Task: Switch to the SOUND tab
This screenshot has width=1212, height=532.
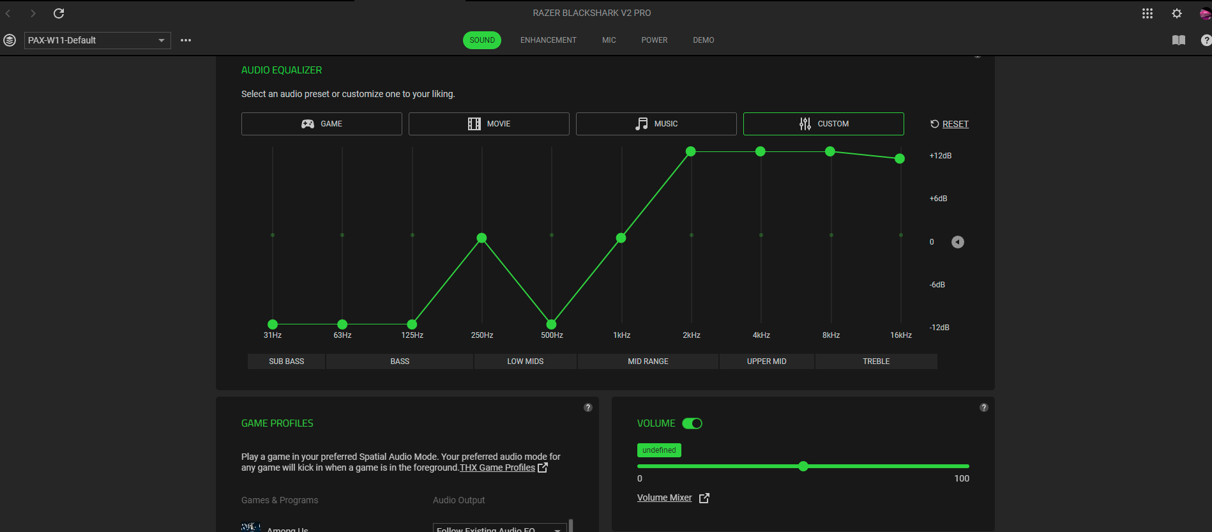Action: click(482, 40)
